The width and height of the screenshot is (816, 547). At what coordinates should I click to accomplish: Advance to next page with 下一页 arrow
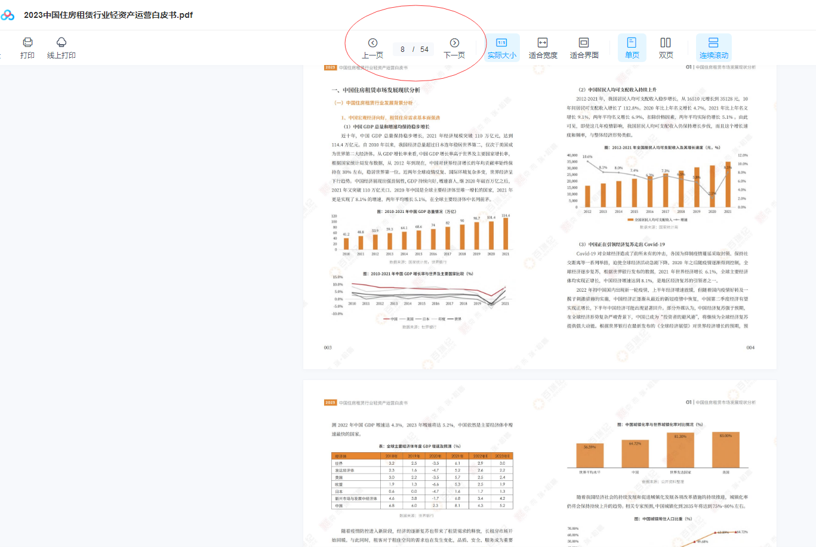tap(454, 43)
